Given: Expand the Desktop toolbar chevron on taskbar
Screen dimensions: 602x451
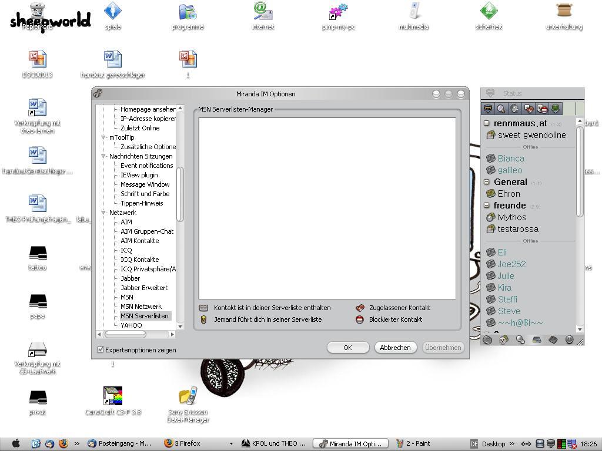Looking at the screenshot, I should [x=512, y=444].
